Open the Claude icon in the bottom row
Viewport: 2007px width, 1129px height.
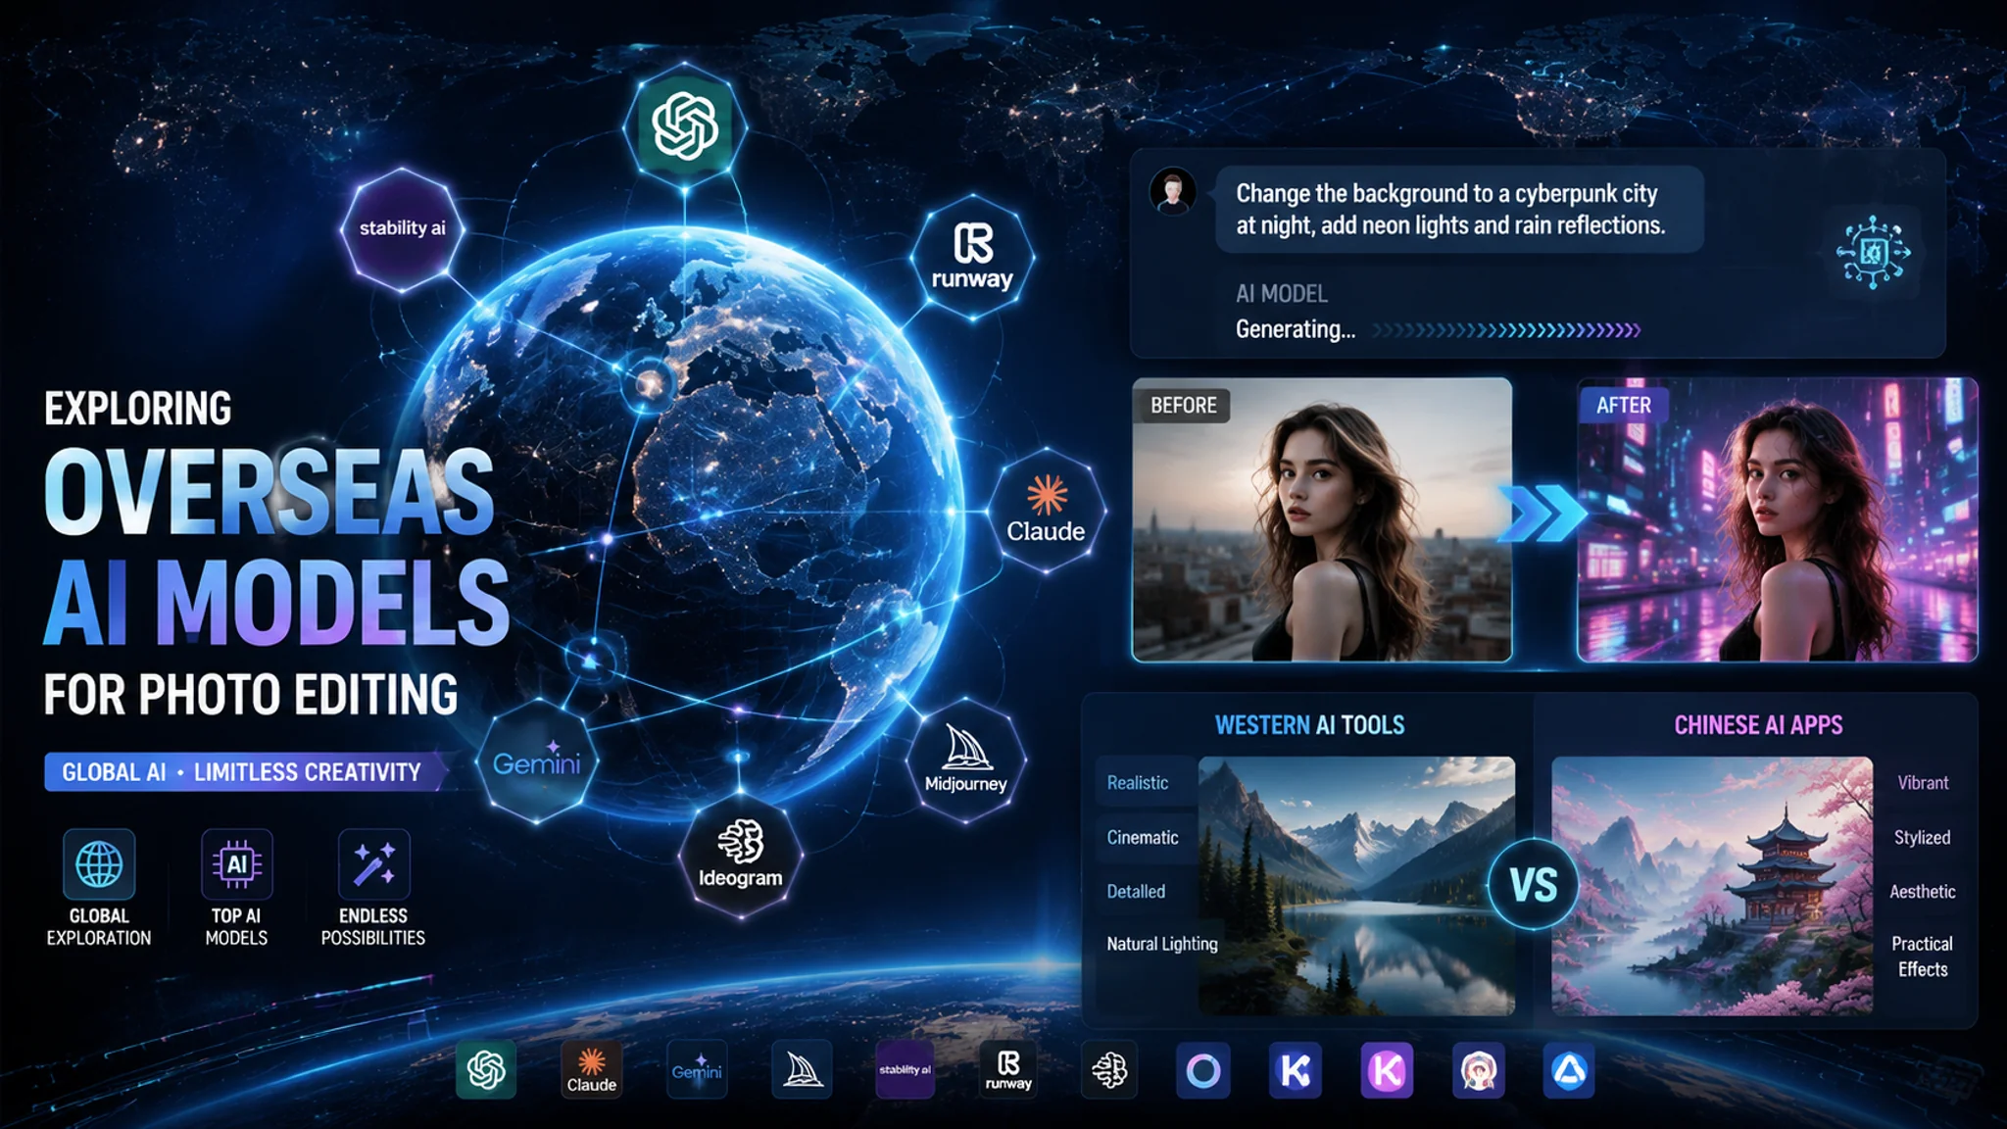tap(591, 1069)
